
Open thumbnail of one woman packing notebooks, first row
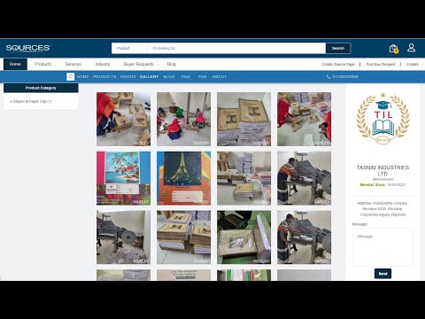[123, 119]
